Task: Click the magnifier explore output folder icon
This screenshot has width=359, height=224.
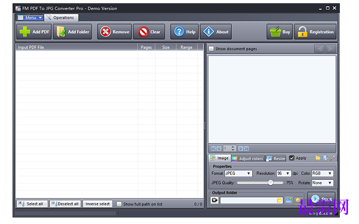Action: pyautogui.click(x=298, y=200)
